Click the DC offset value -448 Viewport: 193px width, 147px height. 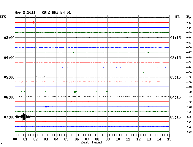click(189, 57)
